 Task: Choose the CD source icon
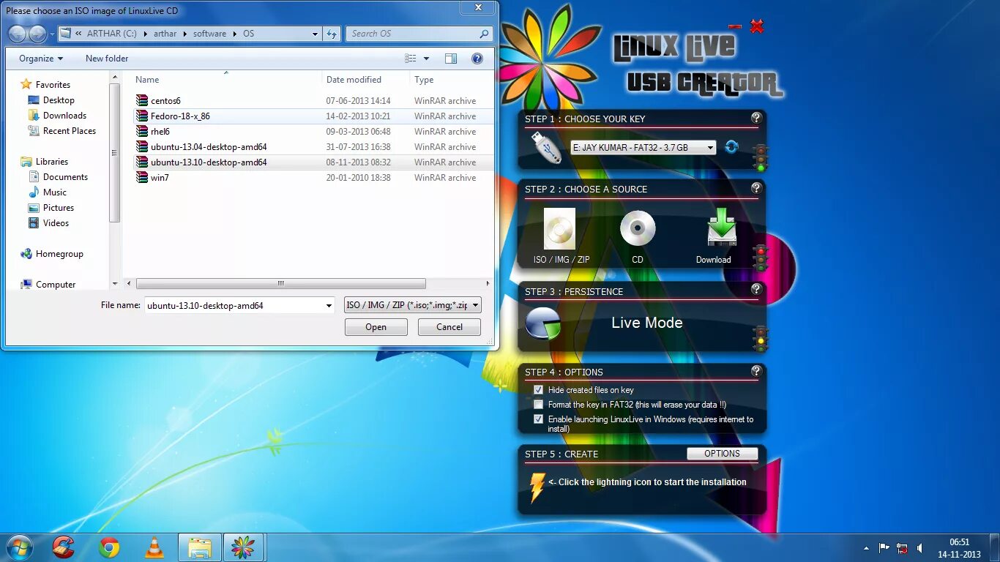(638, 228)
